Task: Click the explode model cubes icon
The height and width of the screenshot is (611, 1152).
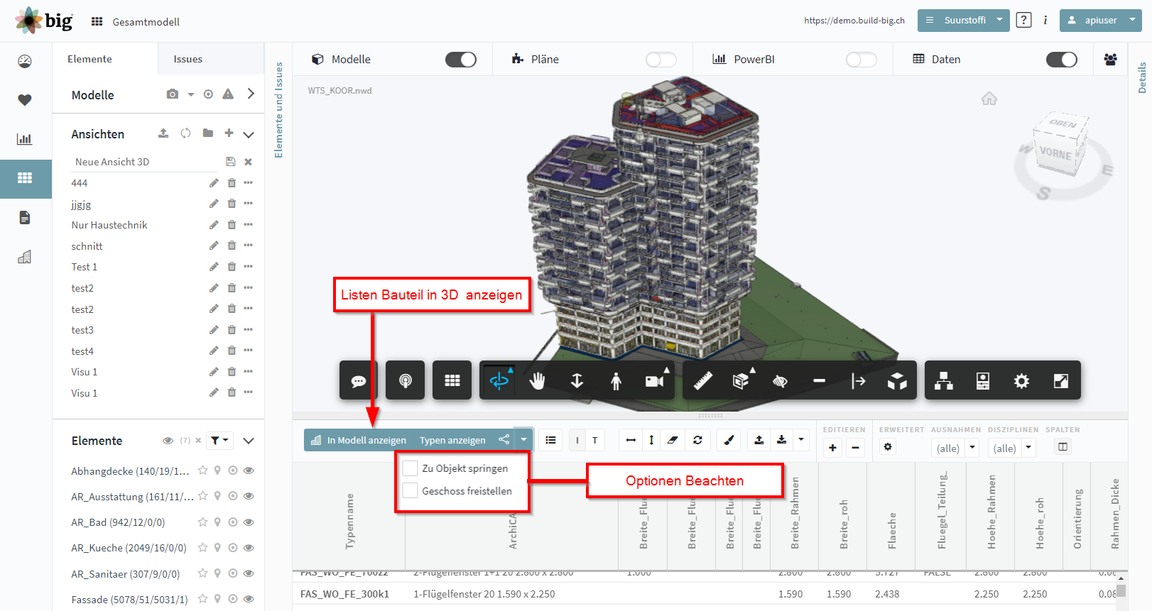Action: pyautogui.click(x=897, y=381)
